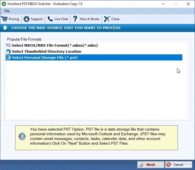Click the green ViceVersa app logo
195x170 pixels.
(4, 4)
